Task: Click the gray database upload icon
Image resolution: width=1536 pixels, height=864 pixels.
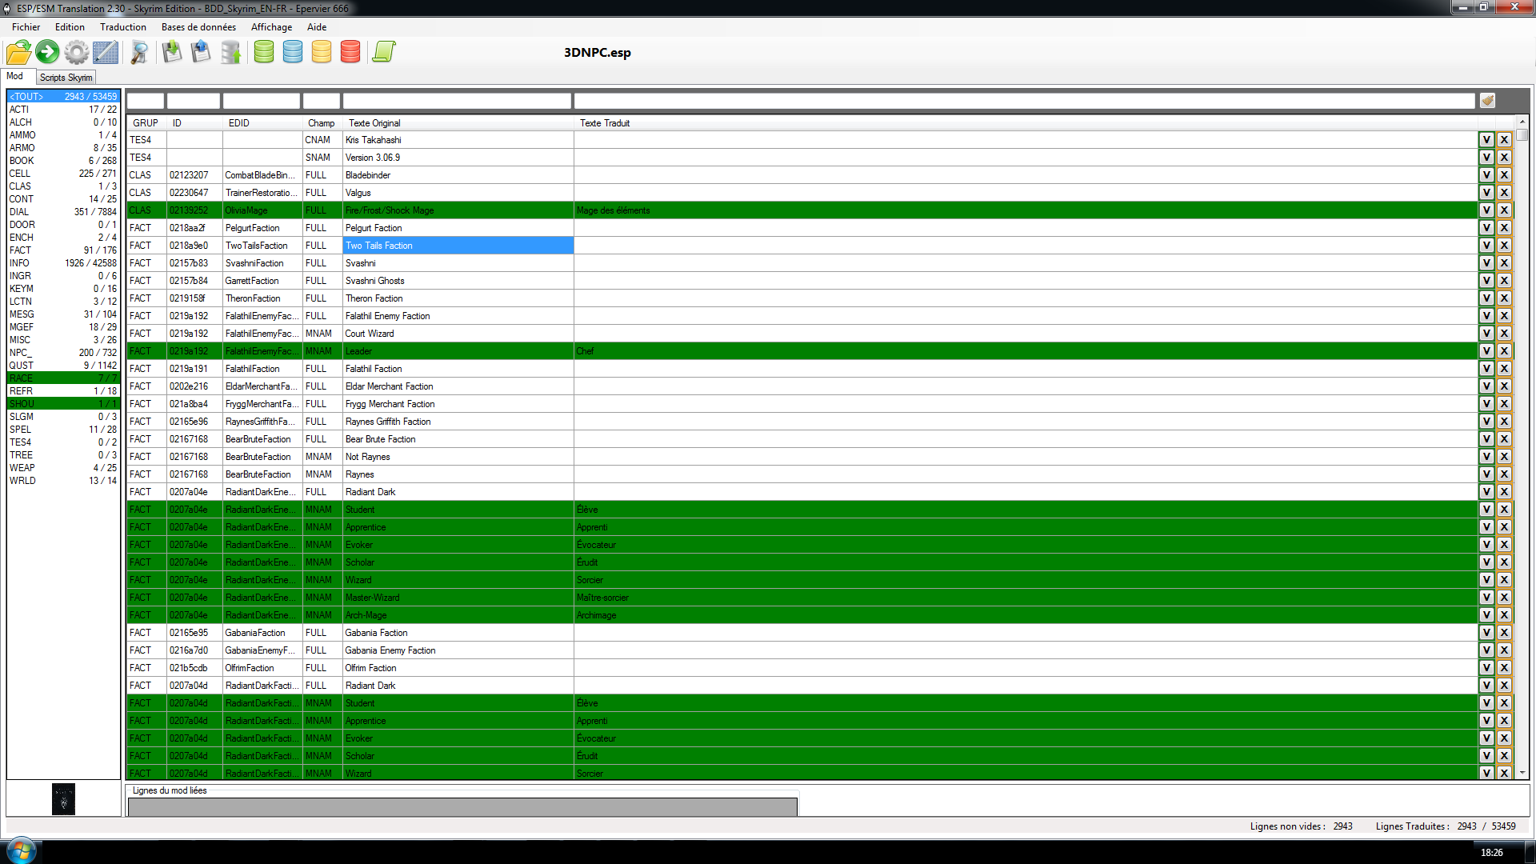Action: 230,53
